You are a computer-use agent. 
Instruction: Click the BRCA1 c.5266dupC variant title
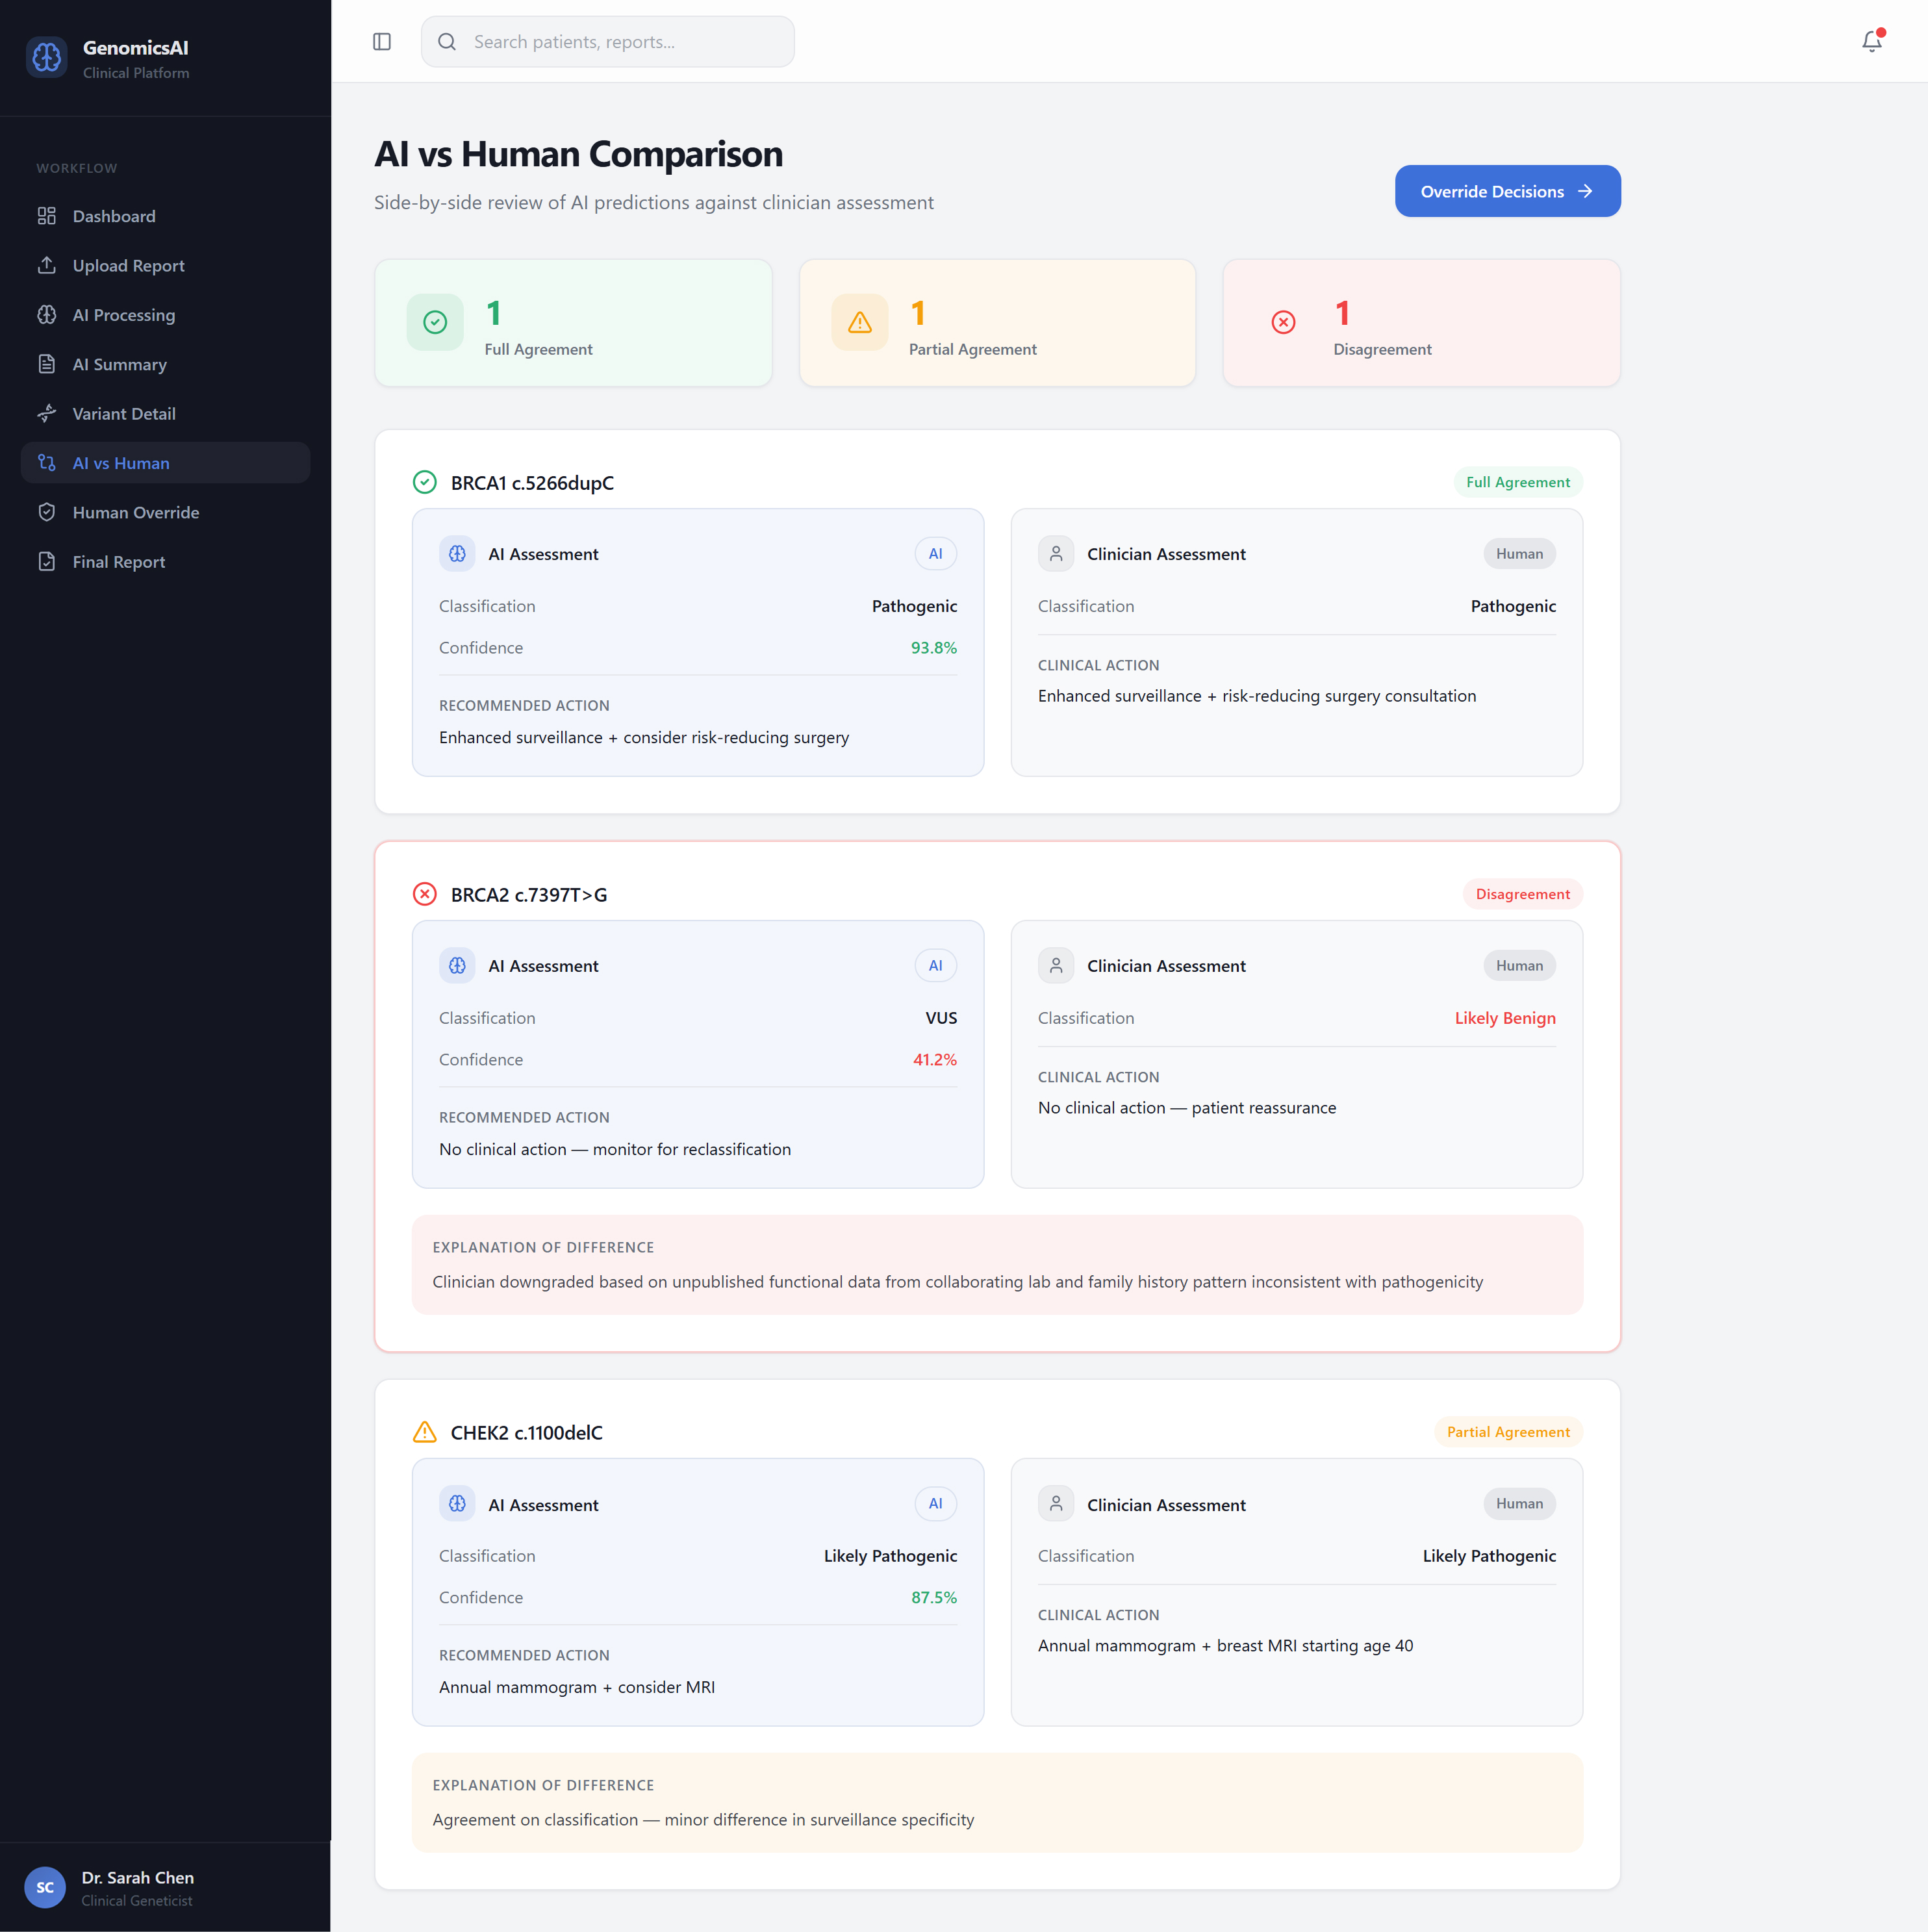click(532, 483)
